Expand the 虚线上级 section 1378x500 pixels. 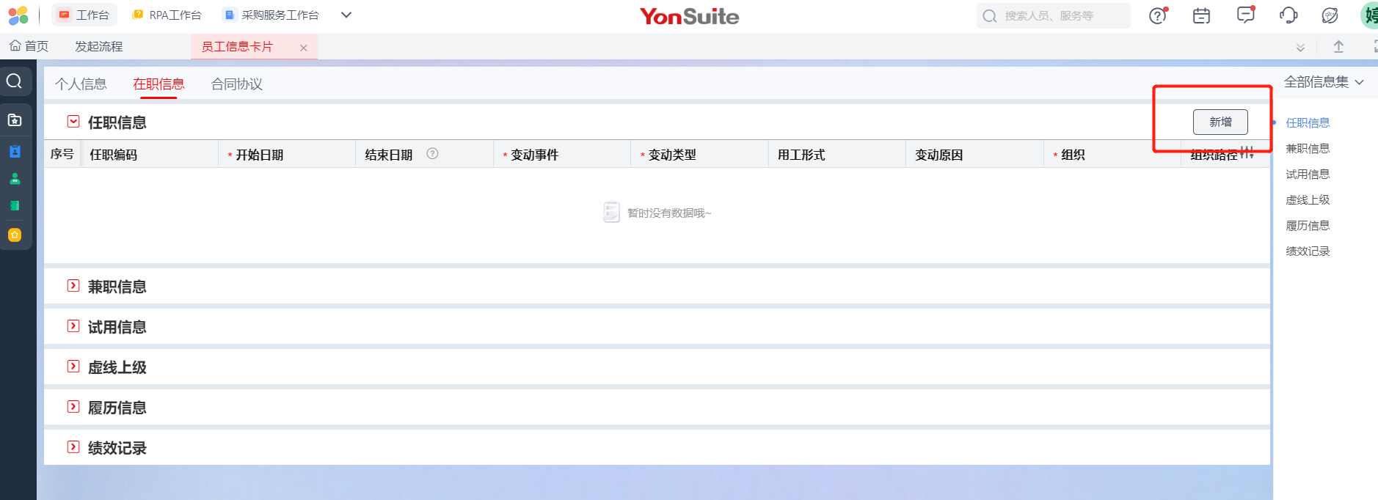[x=73, y=367]
